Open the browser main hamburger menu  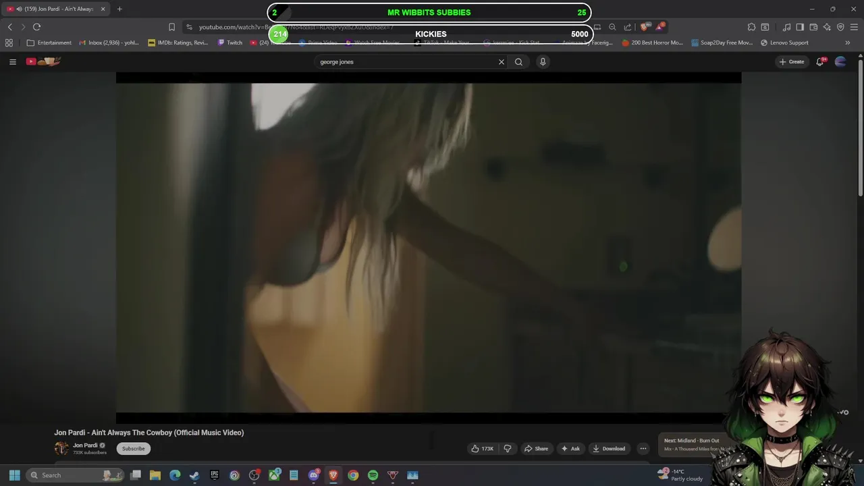click(855, 27)
